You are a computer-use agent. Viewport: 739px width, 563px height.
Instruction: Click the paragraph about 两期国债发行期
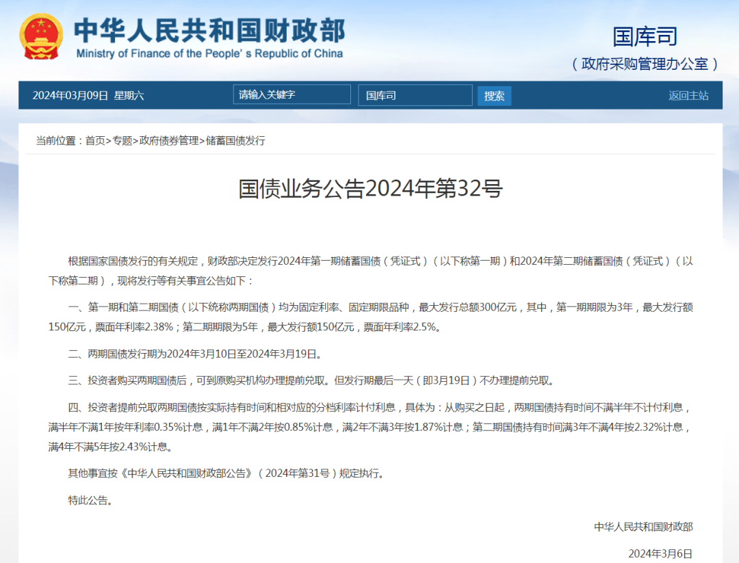tap(194, 354)
